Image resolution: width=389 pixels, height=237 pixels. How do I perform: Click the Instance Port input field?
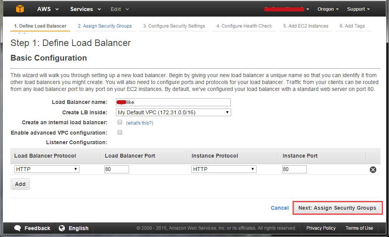click(x=295, y=170)
